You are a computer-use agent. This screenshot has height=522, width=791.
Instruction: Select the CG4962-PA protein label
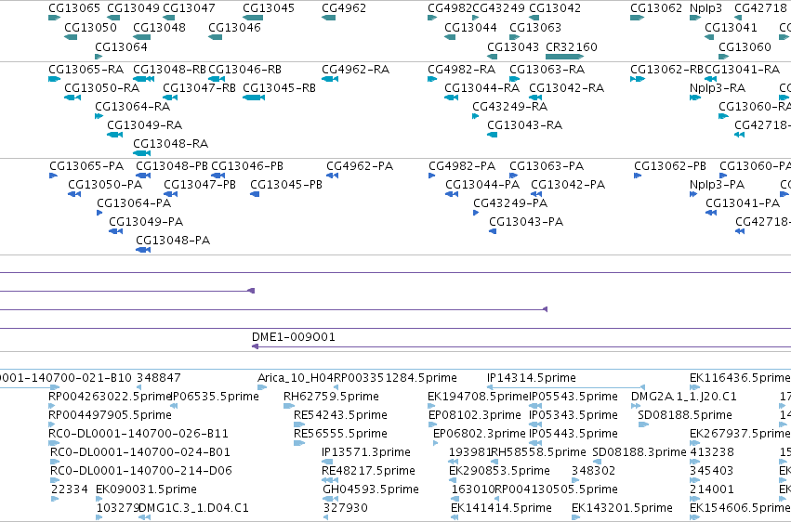point(359,165)
